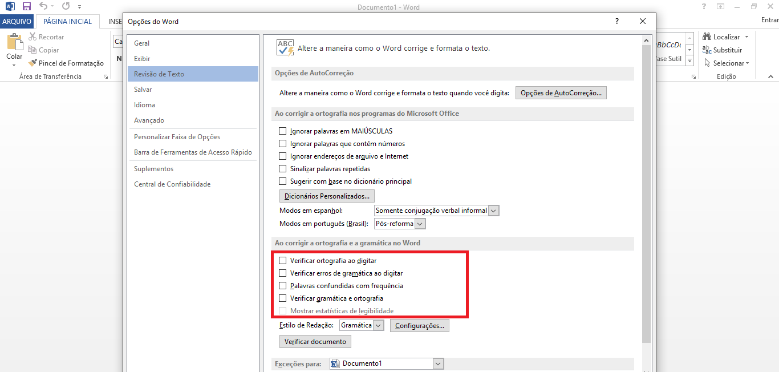Expand the Selecionar dropdown arrow
Screen dimensions: 779x372
748,63
